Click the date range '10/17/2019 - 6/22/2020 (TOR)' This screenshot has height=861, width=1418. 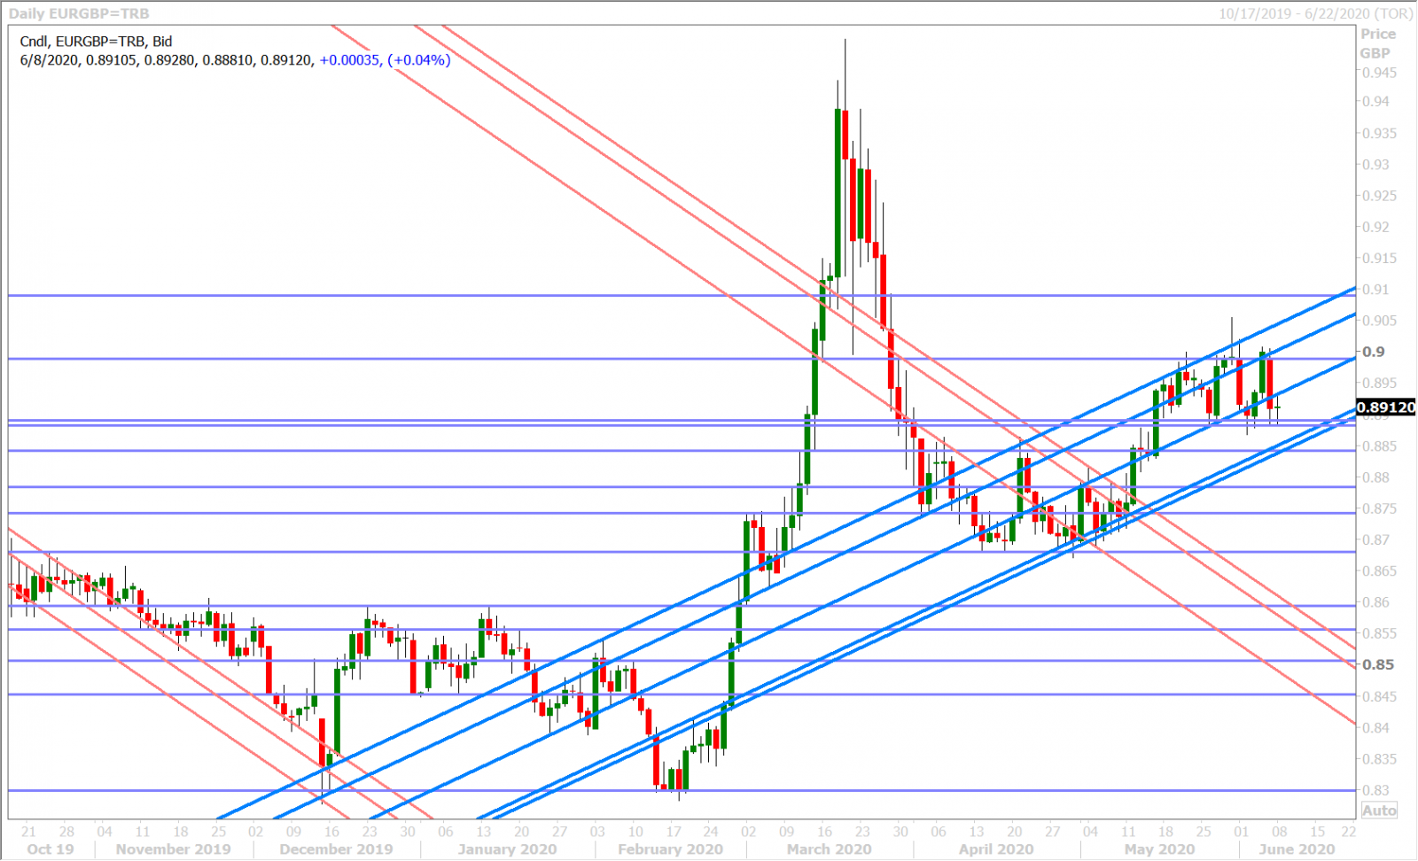1315,13
